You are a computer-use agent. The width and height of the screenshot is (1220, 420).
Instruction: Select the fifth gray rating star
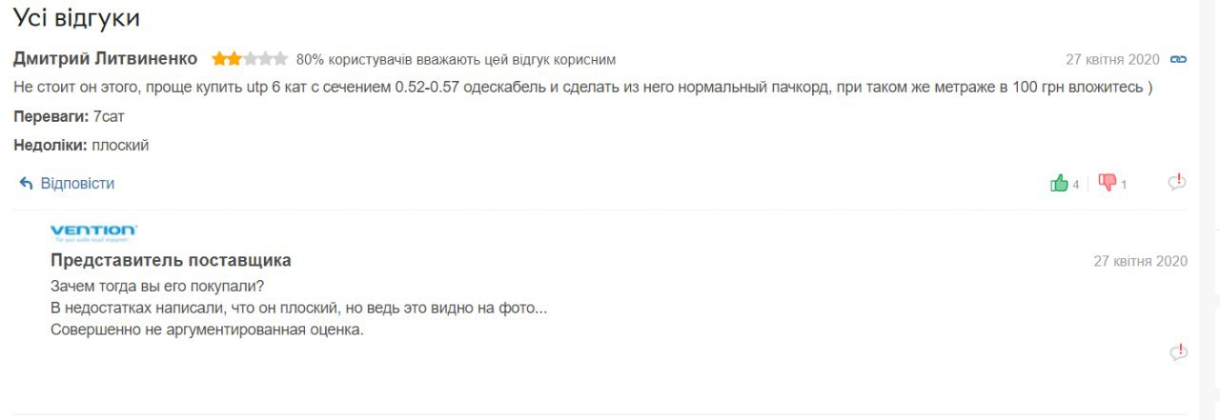pyautogui.click(x=280, y=59)
